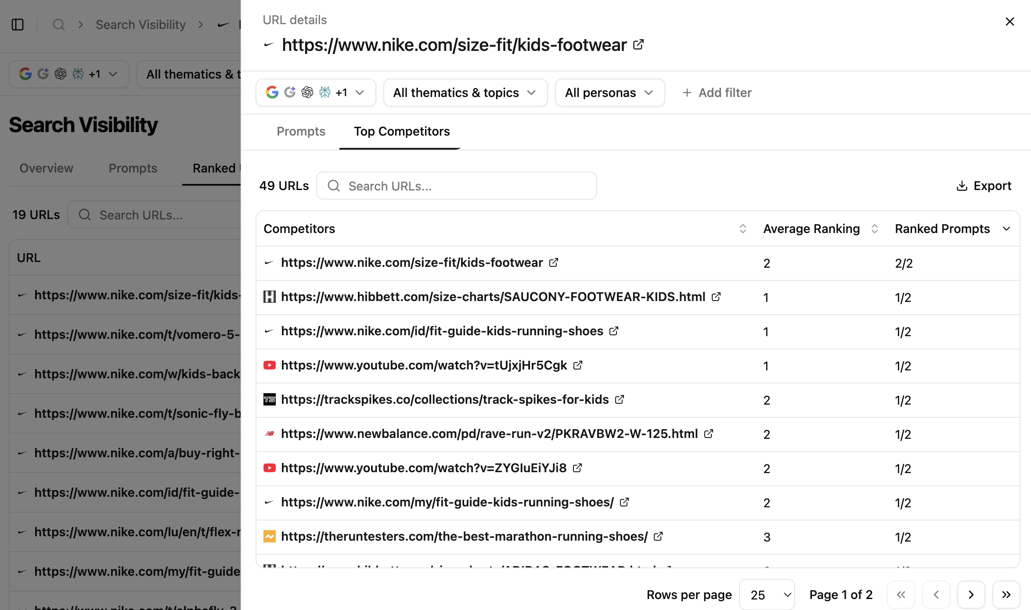Open trackspikes.co track-spikes-for-kids link
This screenshot has height=610, width=1031.
point(445,399)
